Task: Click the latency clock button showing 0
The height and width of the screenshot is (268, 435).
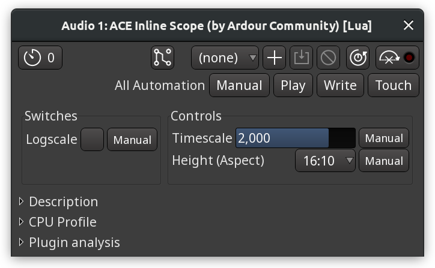Action: (40, 58)
